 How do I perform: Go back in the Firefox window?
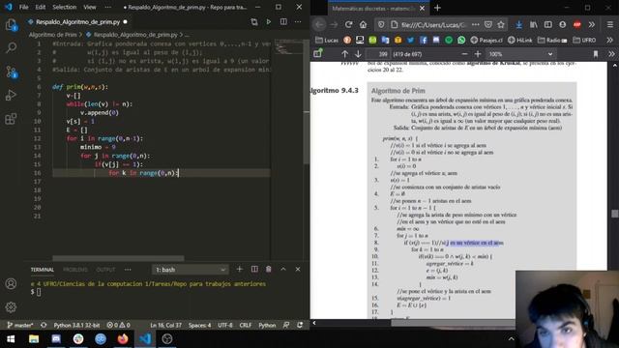[319, 24]
